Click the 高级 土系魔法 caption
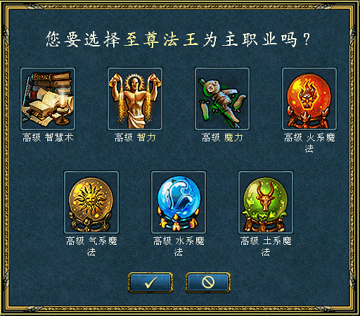 [x=266, y=246]
